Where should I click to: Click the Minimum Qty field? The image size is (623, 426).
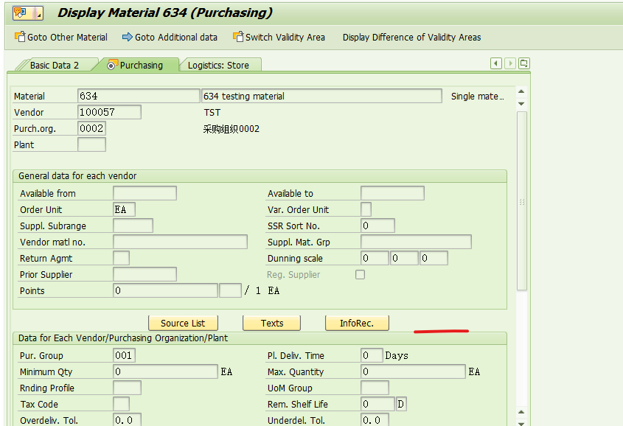coord(166,371)
